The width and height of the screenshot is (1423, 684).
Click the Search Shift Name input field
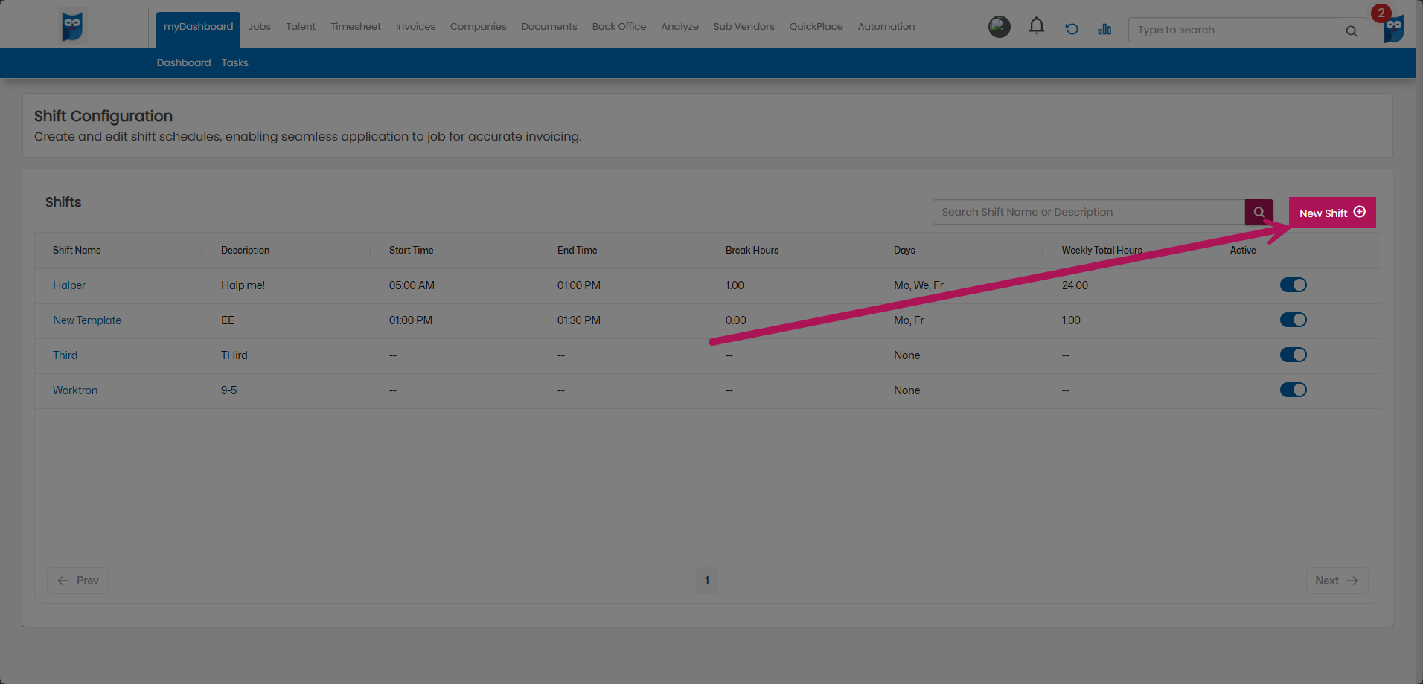point(1087,212)
